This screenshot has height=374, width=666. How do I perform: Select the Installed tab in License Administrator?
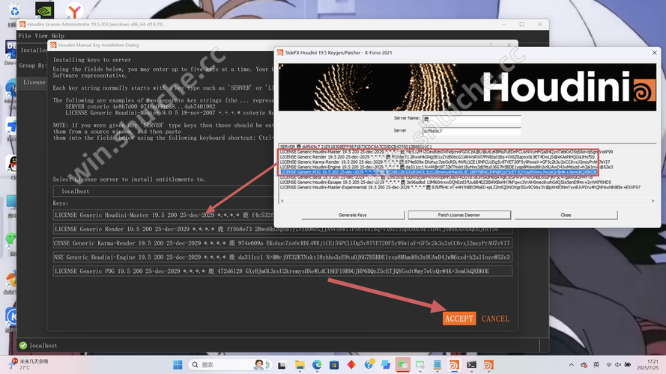point(34,50)
